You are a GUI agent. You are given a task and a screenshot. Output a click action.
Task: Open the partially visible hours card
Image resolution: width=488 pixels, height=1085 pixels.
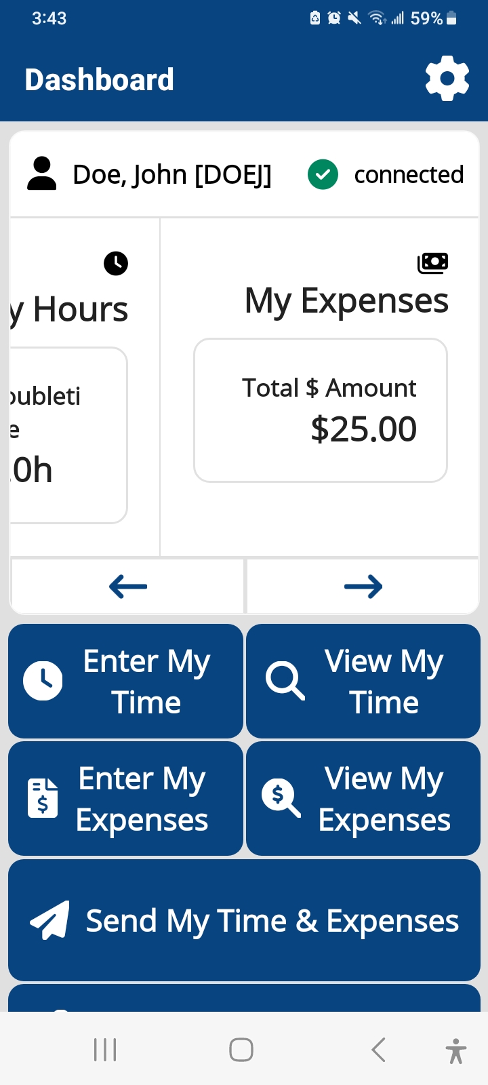68,435
